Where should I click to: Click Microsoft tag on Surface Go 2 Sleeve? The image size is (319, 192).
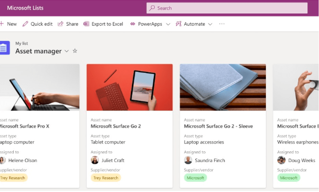pos(195,178)
